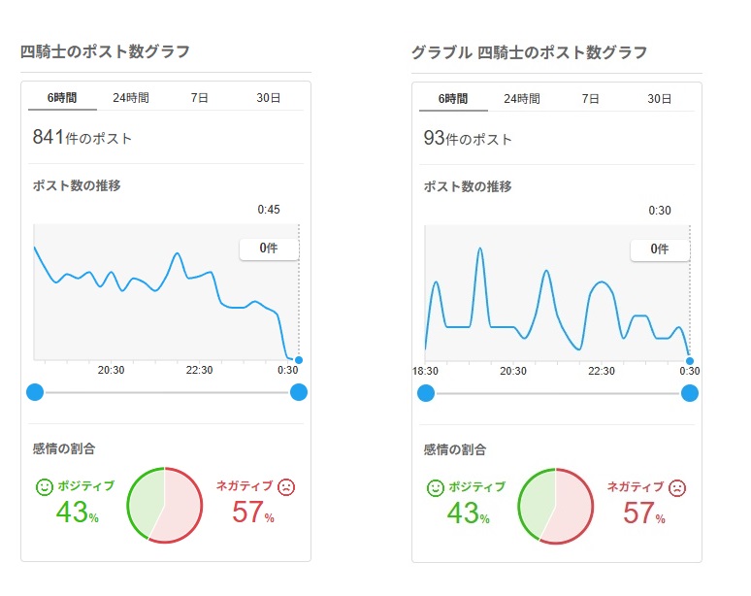751x596 pixels.
Task: Click the 6時間 tab in グラブル panel
Action: pyautogui.click(x=453, y=99)
